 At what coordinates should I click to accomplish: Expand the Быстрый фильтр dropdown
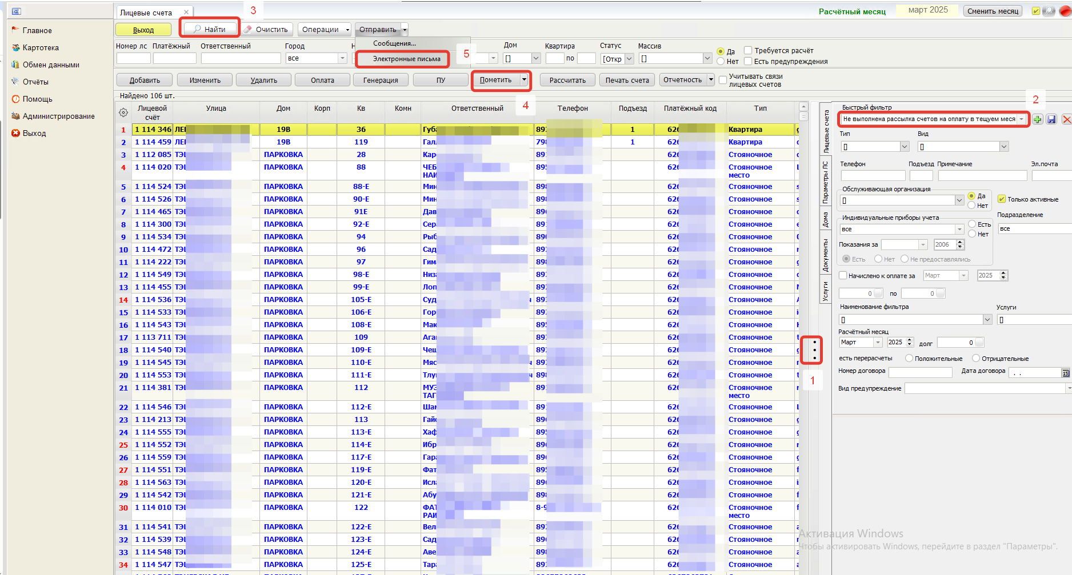(x=1022, y=119)
